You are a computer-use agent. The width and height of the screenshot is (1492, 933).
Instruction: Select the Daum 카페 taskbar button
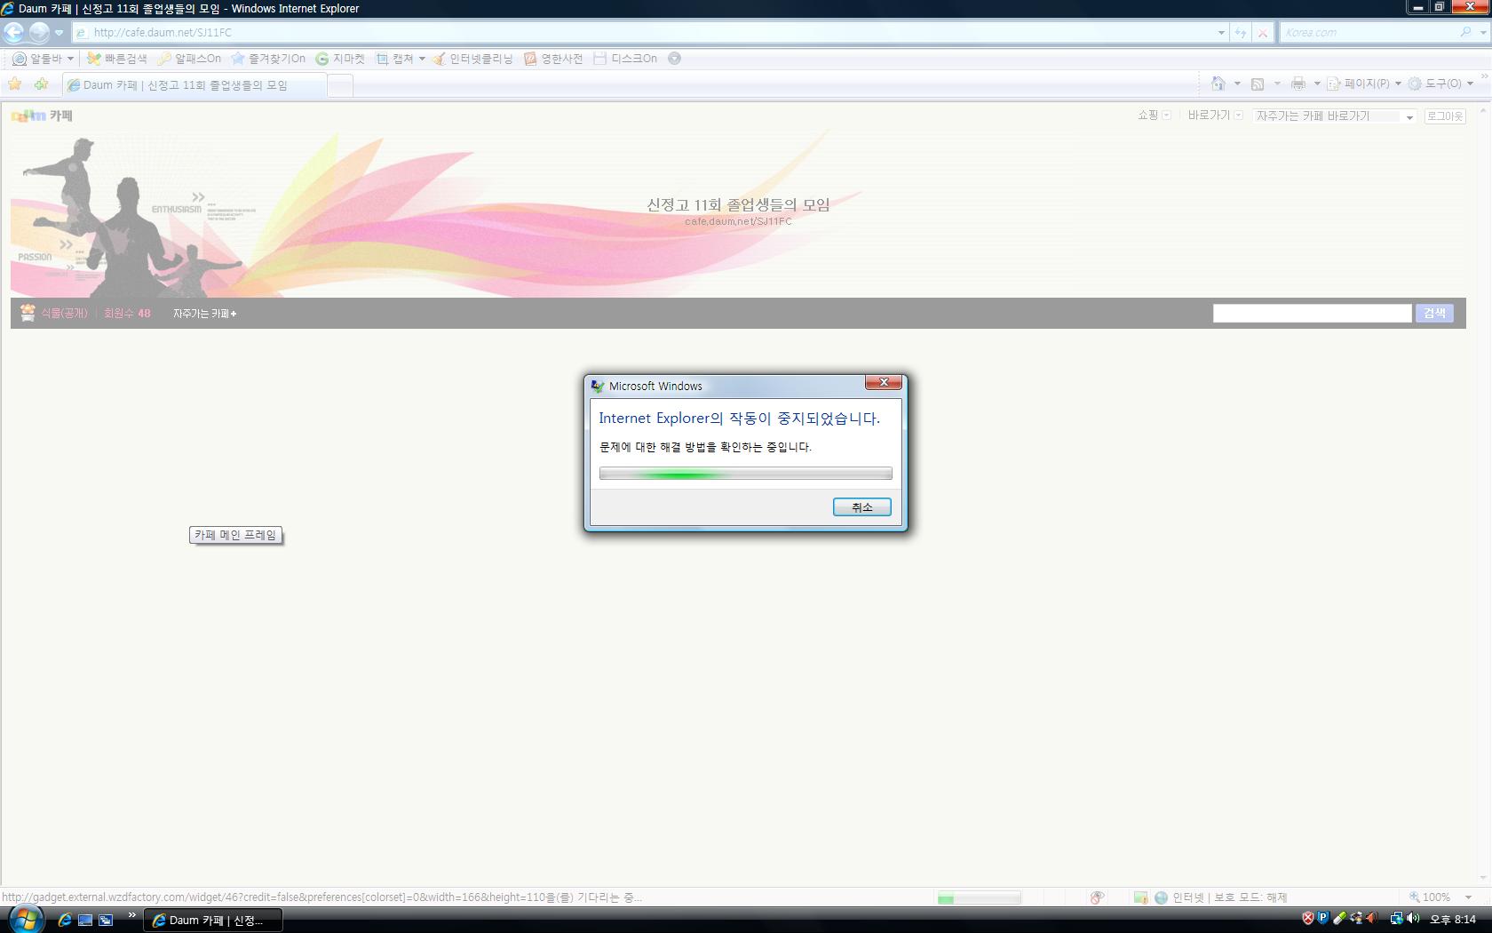click(x=213, y=920)
